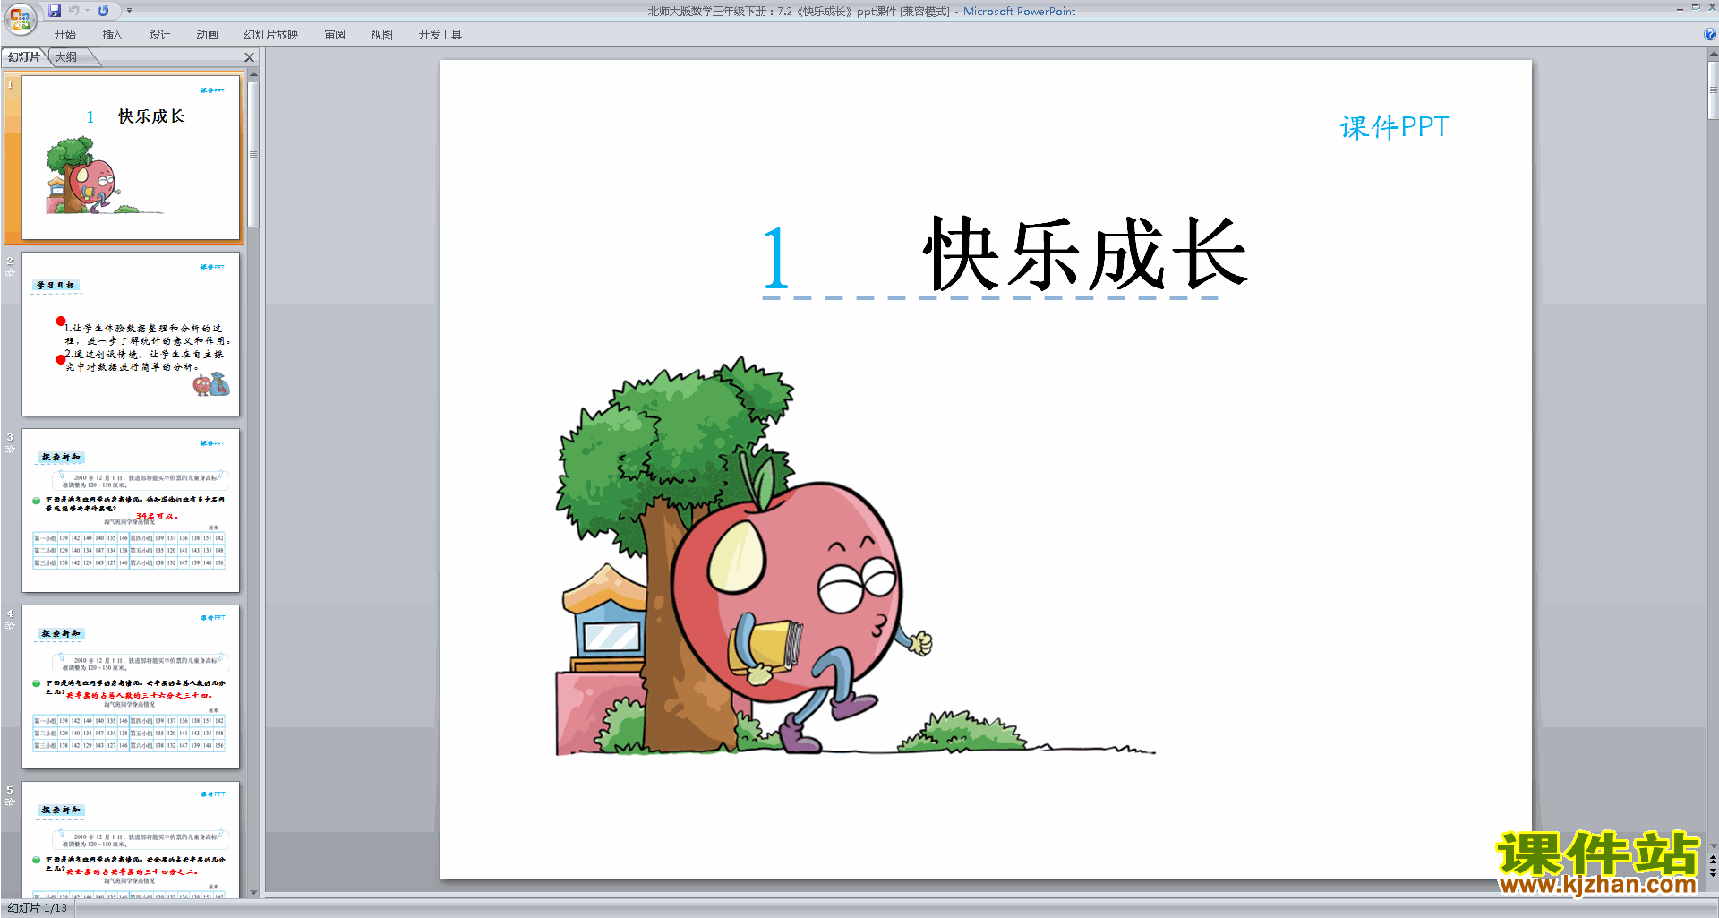Redo the last action with the repeat icon
Screen dimensions: 1719x918
pyautogui.click(x=103, y=11)
